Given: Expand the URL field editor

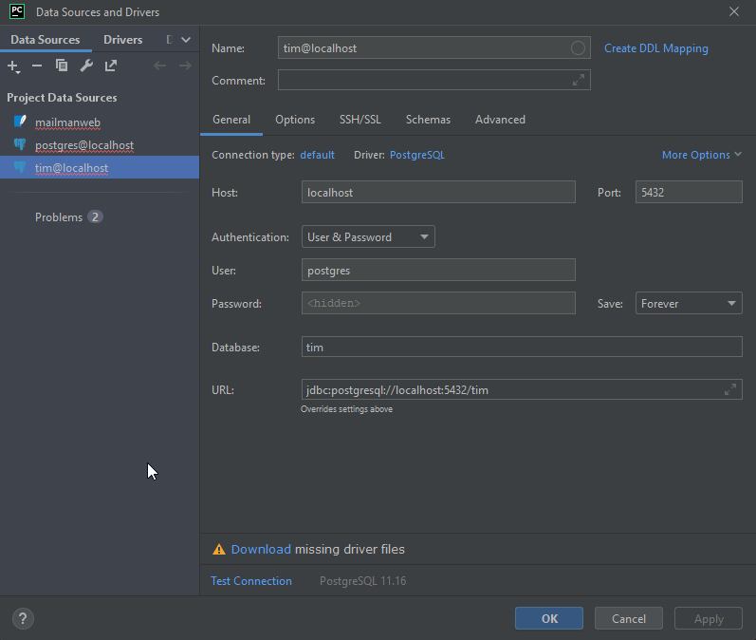Looking at the screenshot, I should pos(730,389).
